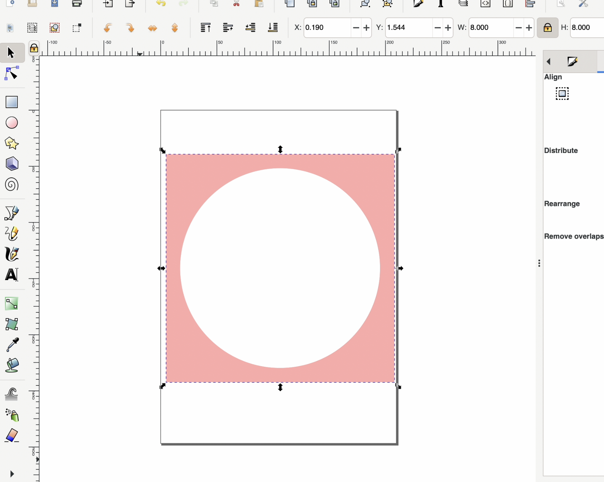
Task: Select the Star tool
Action: point(11,143)
